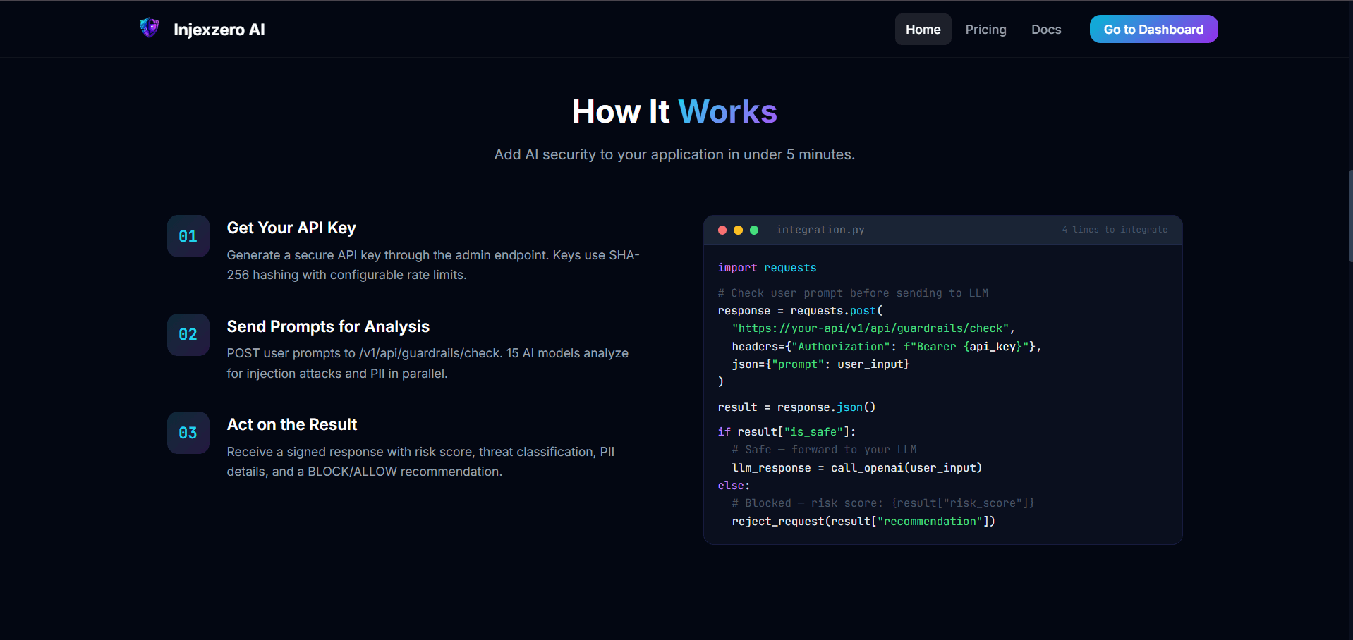Image resolution: width=1353 pixels, height=640 pixels.
Task: Click the yellow traffic-light dot on code window
Action: [x=739, y=230]
